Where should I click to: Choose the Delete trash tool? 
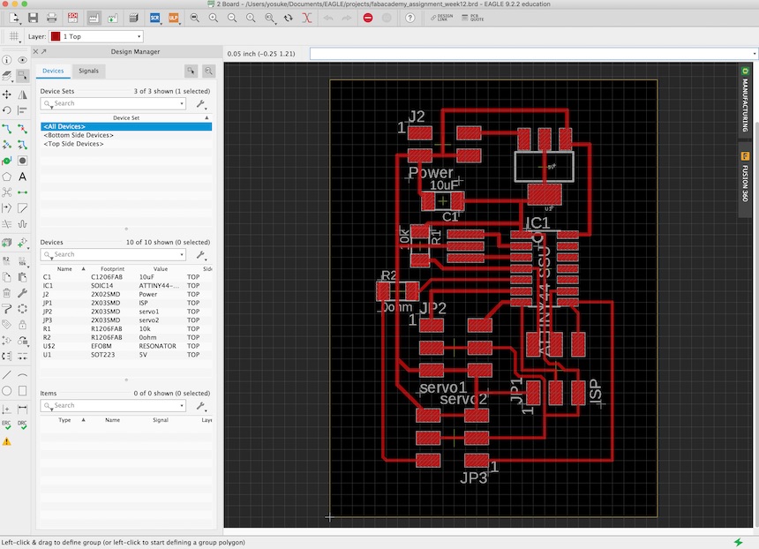click(x=7, y=292)
